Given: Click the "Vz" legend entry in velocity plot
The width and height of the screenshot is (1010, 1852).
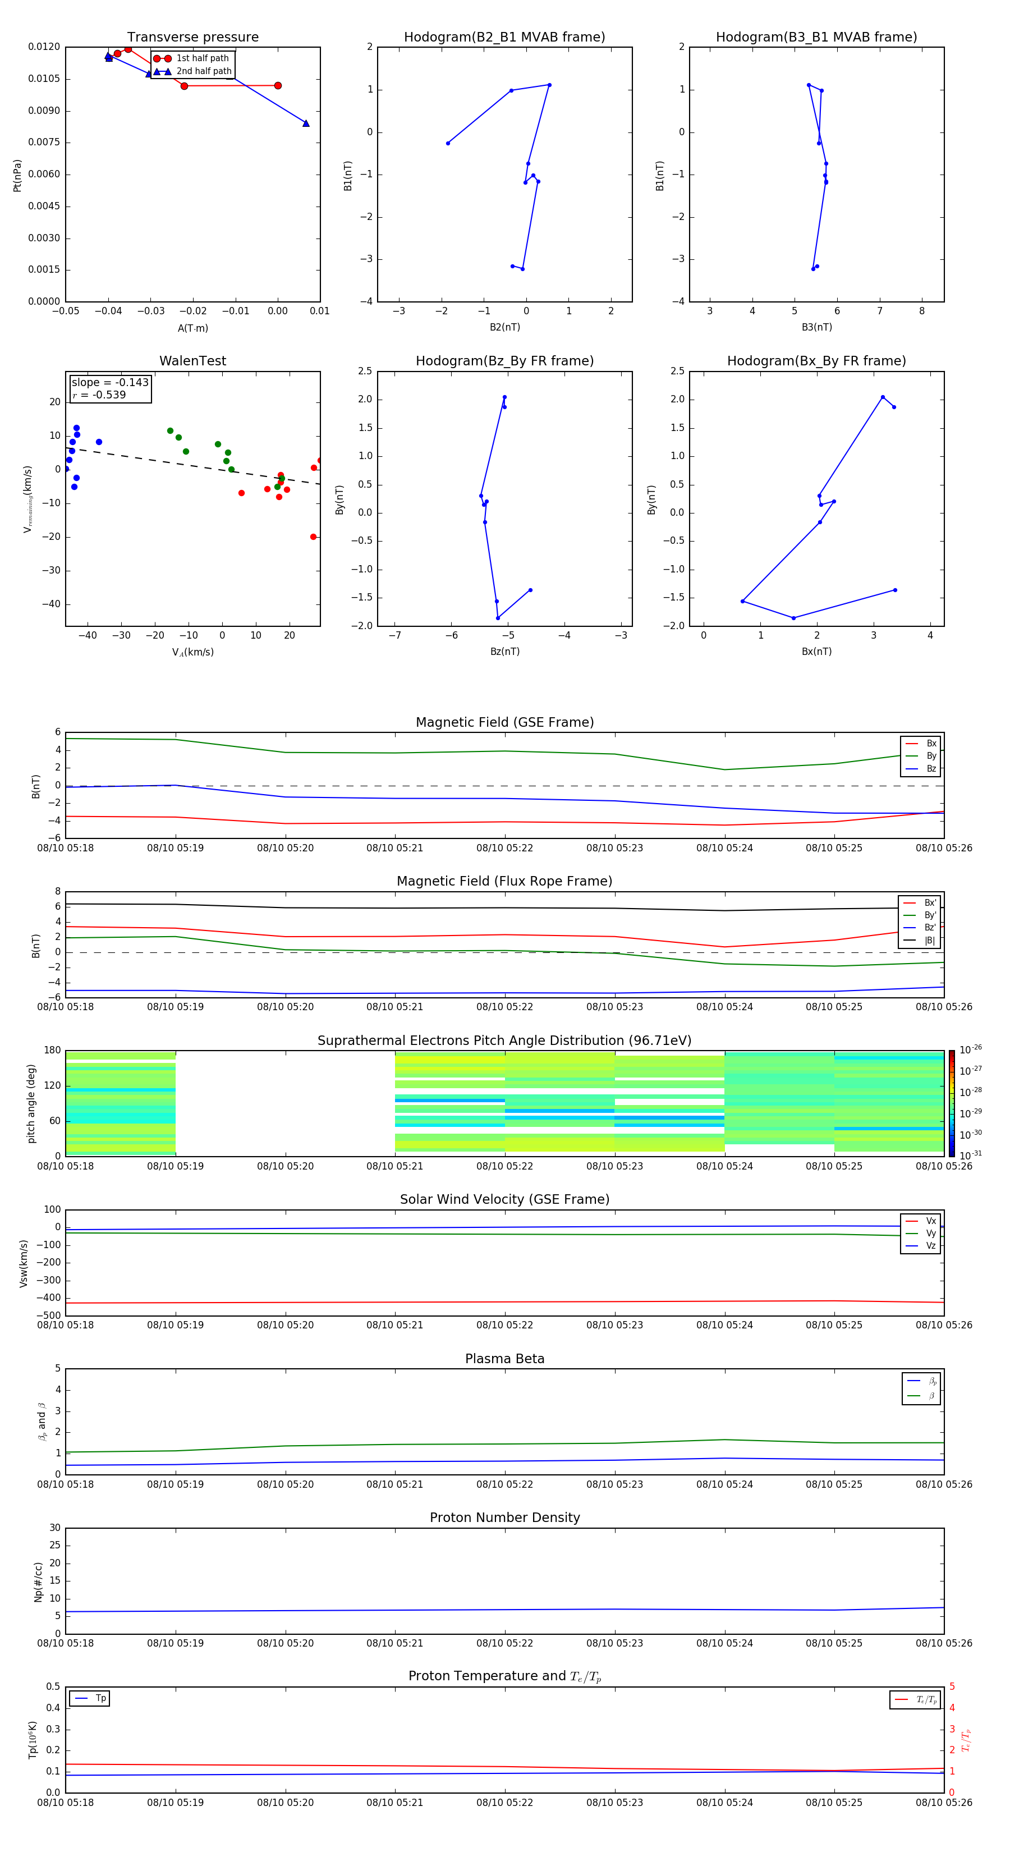Looking at the screenshot, I should coord(921,1246).
